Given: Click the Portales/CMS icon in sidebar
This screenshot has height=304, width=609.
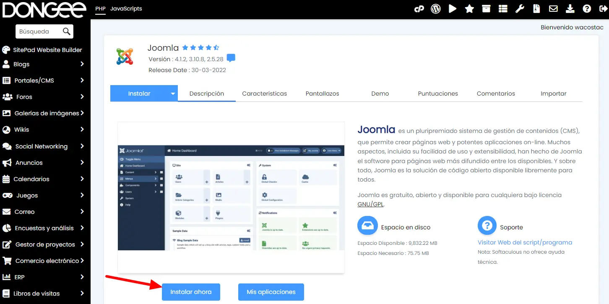Looking at the screenshot, I should pyautogui.click(x=6, y=81).
